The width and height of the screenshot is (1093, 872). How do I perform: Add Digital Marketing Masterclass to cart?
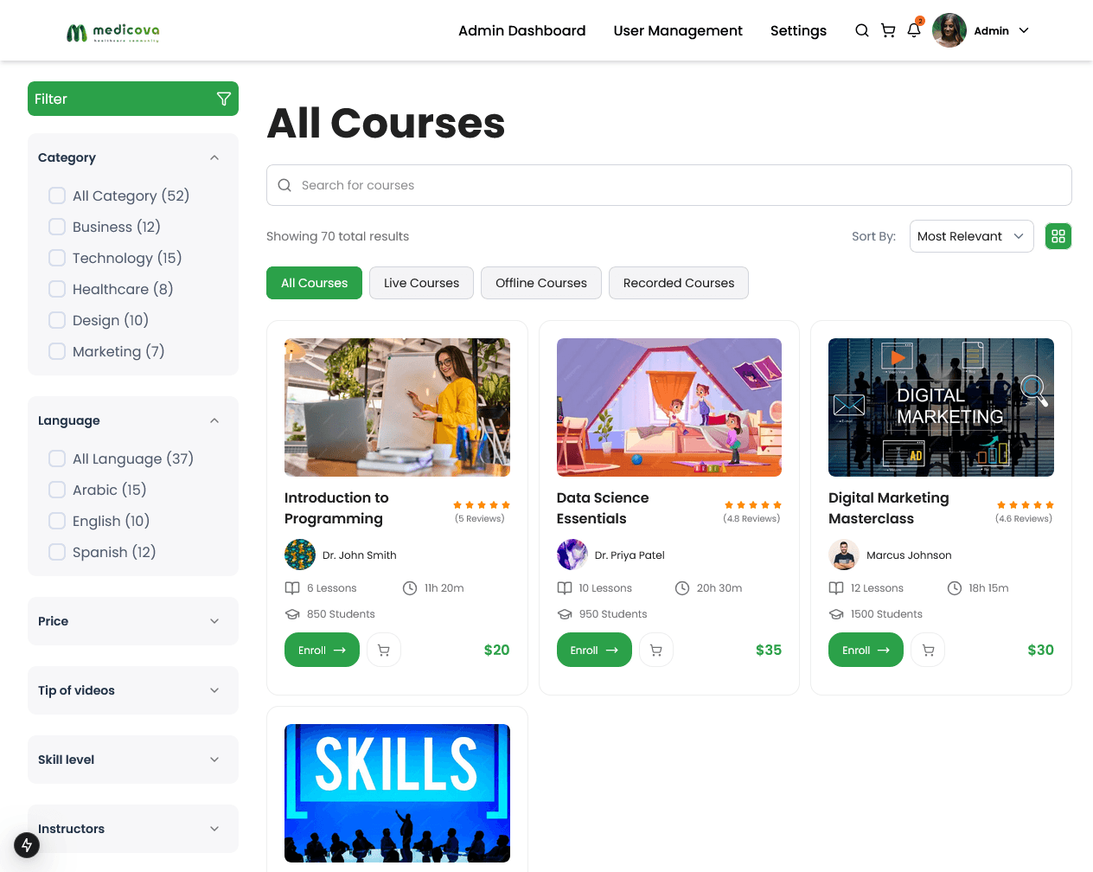927,650
